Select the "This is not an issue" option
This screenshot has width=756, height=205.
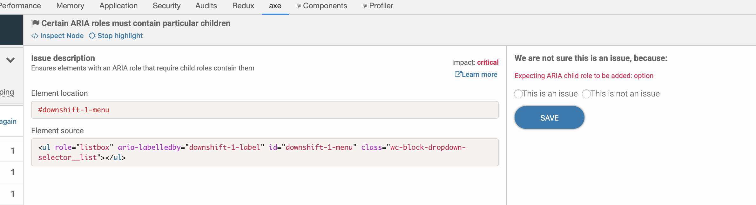pos(586,94)
